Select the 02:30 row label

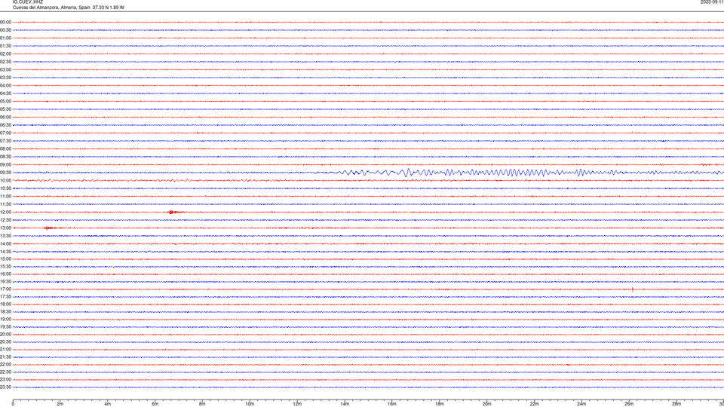point(5,62)
